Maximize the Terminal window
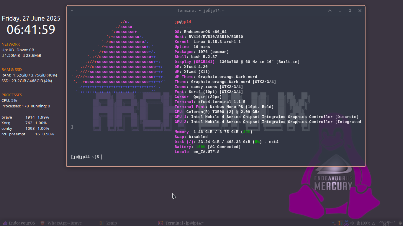This screenshot has width=403, height=226. 350,11
